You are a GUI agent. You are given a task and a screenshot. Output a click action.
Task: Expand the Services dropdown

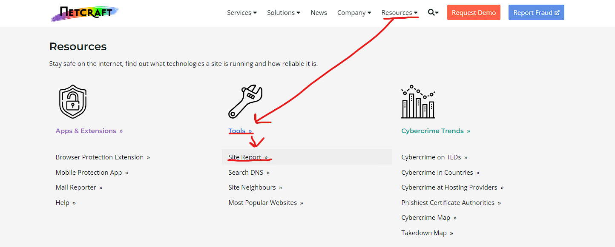241,12
